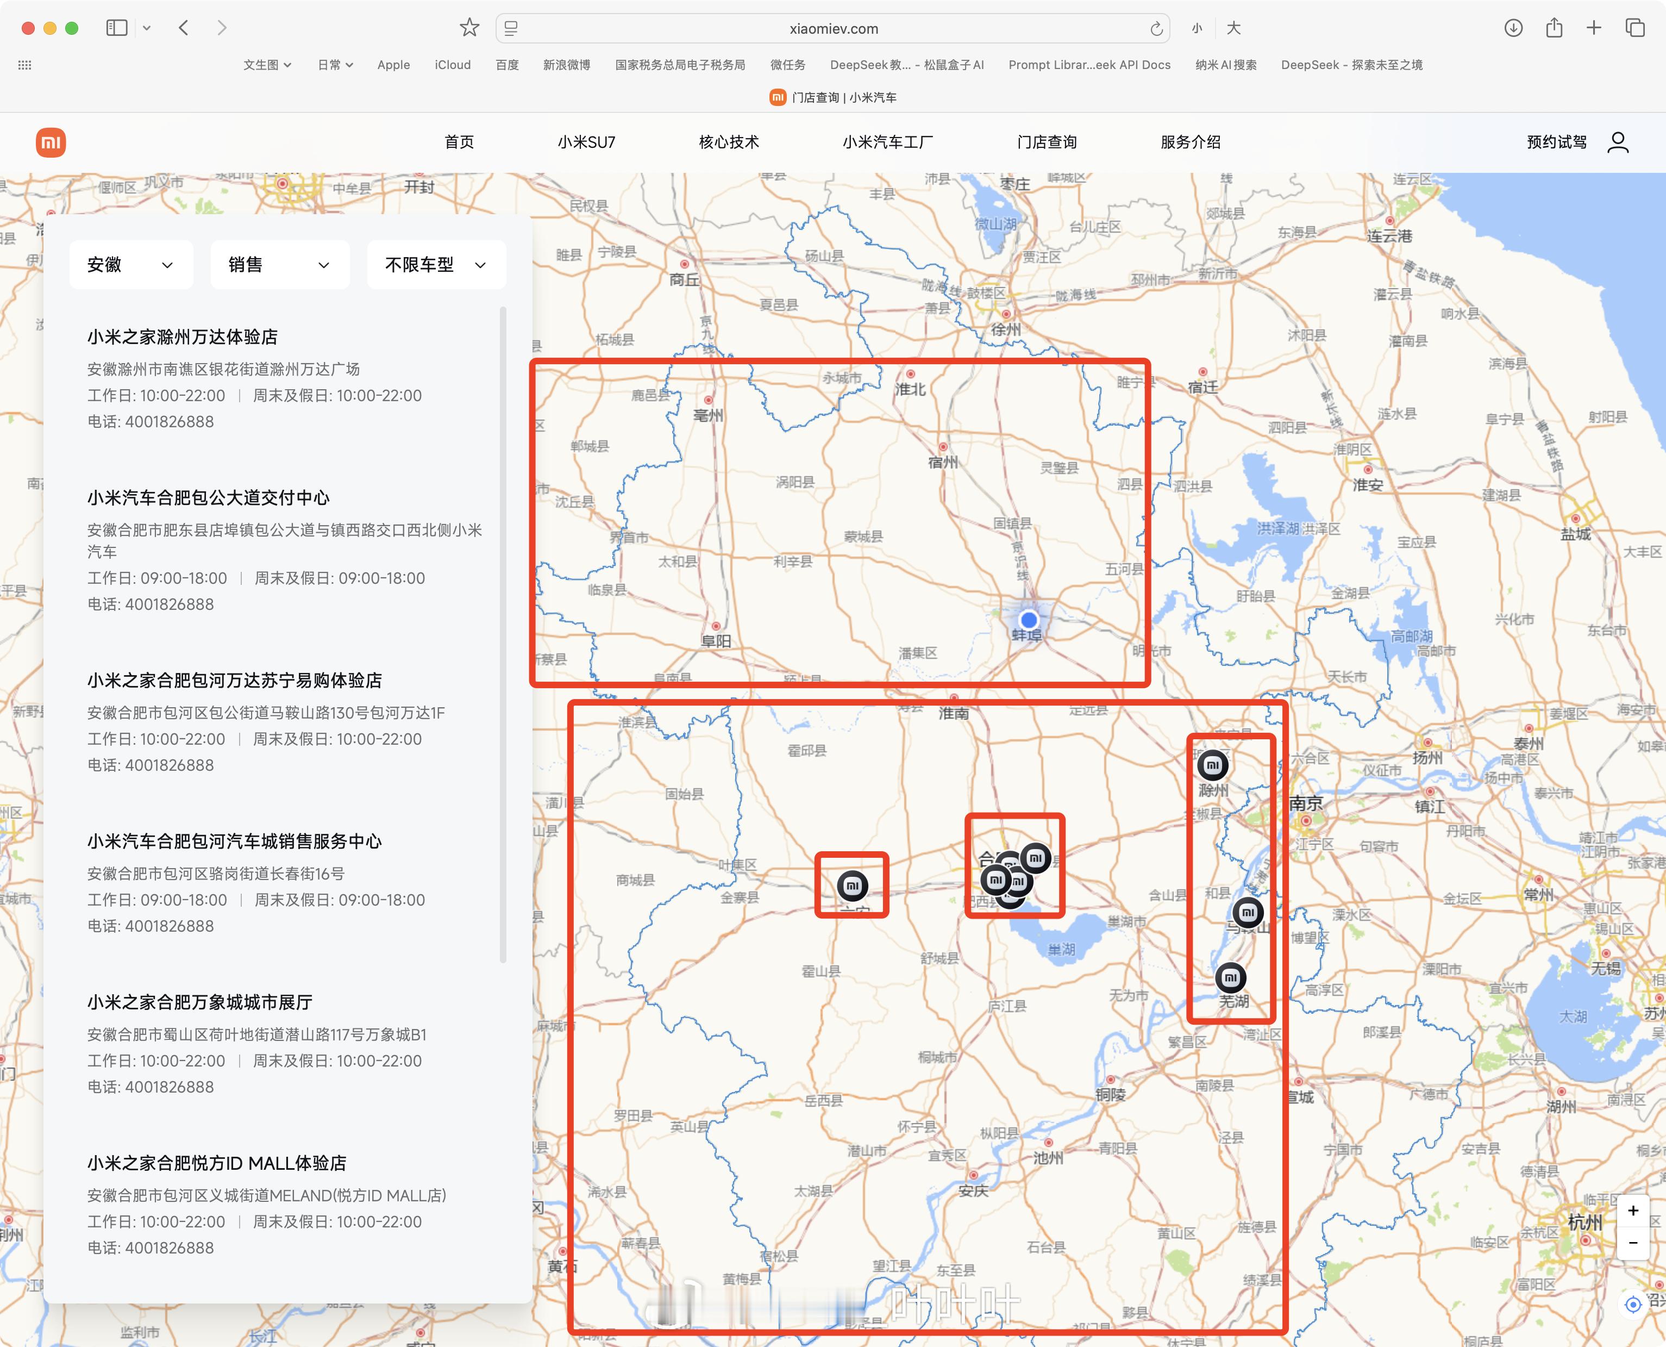Open the 销售 service type dropdown
Image resolution: width=1666 pixels, height=1347 pixels.
(279, 265)
